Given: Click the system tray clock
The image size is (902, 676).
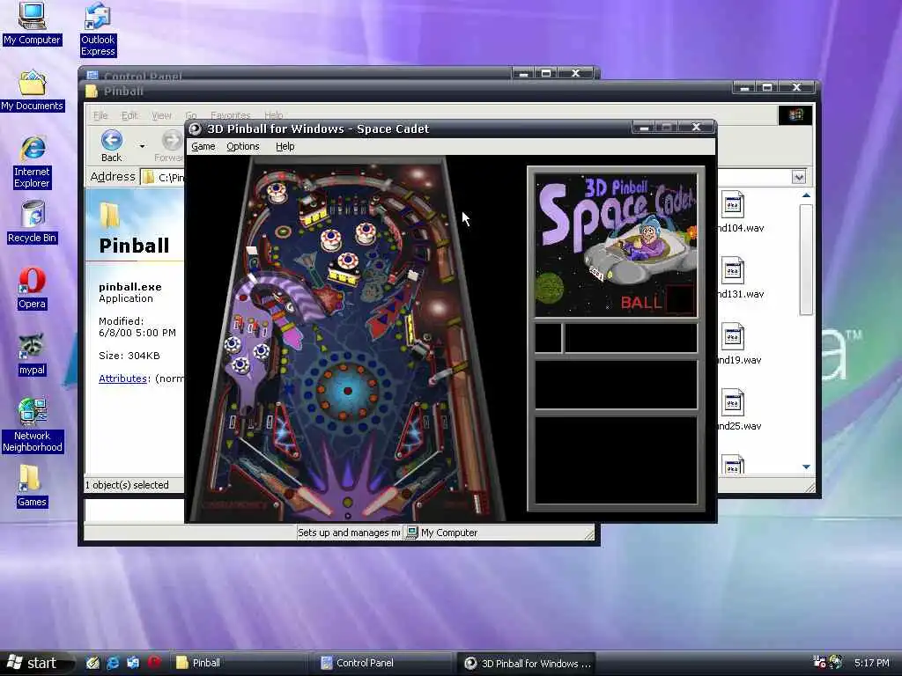Looking at the screenshot, I should click(x=871, y=663).
